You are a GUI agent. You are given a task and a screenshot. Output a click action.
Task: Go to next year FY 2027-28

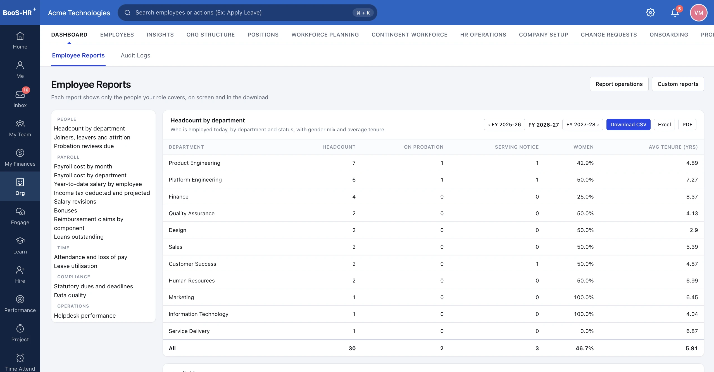583,124
